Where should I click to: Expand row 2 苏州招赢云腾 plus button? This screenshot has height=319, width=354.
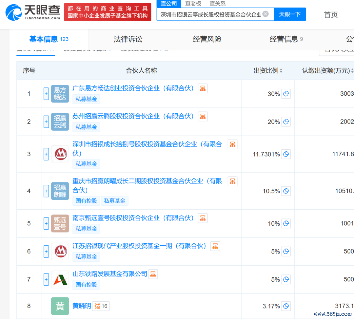click(x=46, y=122)
